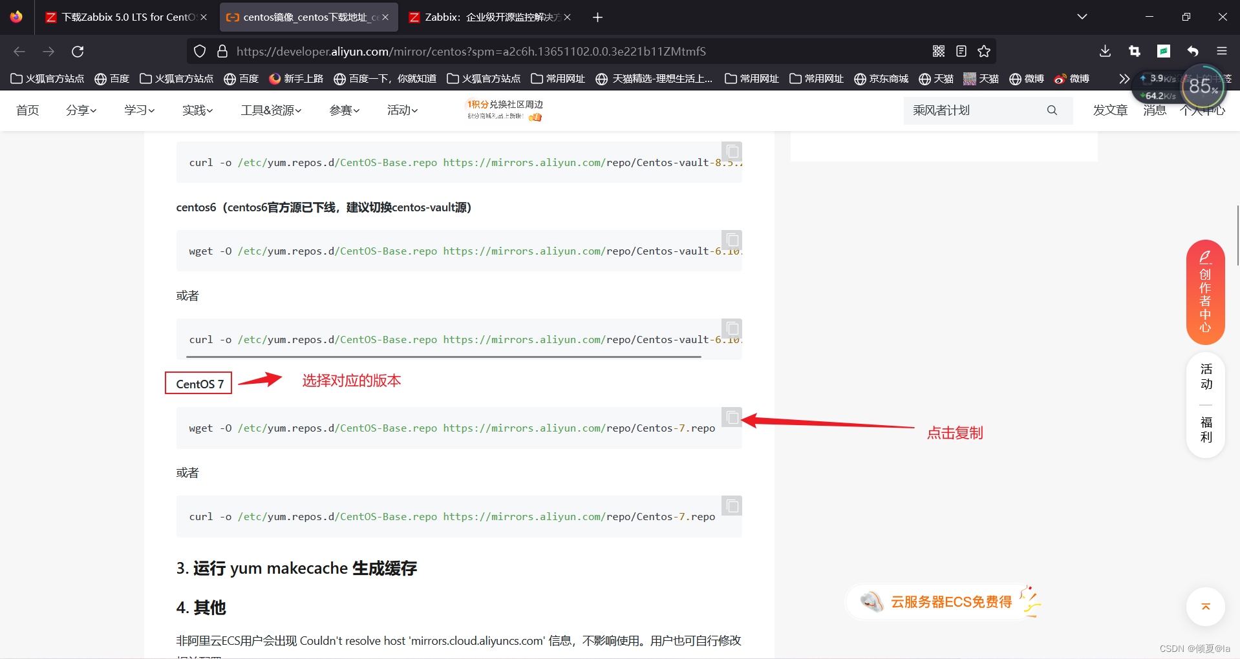
Task: Open the tracking protection shield icon
Action: pyautogui.click(x=200, y=51)
